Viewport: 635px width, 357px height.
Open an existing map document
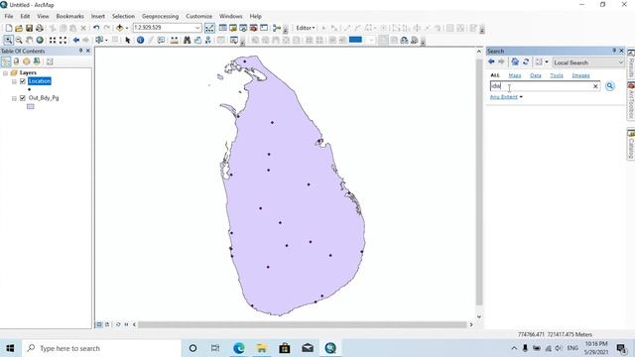[x=19, y=28]
